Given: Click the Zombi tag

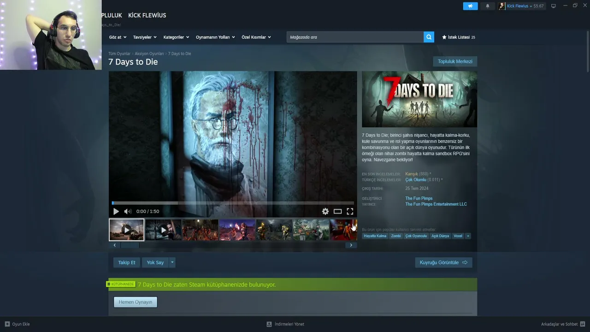Looking at the screenshot, I should 396,236.
